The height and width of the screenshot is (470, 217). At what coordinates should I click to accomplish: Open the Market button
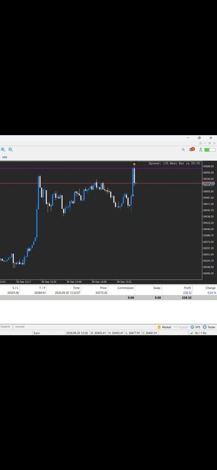164,327
